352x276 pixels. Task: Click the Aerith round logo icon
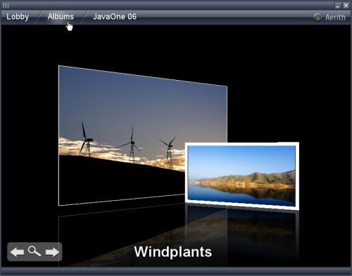tap(318, 18)
